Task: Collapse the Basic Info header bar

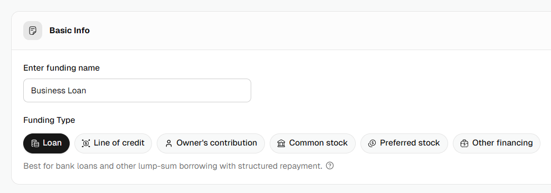Action: click(x=281, y=31)
